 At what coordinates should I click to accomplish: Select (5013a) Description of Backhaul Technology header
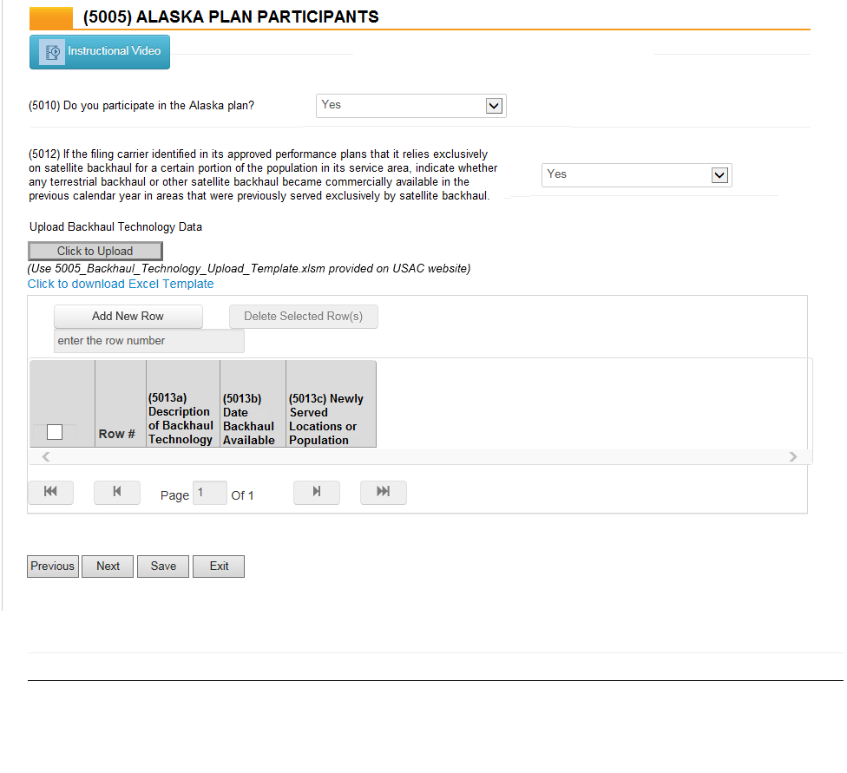pyautogui.click(x=182, y=404)
